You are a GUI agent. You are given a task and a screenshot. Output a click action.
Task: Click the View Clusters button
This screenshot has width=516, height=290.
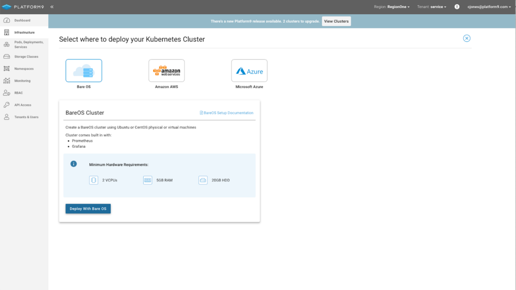[x=336, y=21]
